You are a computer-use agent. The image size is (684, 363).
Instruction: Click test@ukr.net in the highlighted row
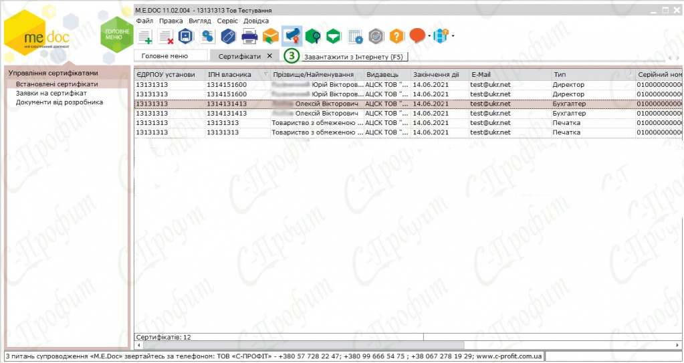[490, 104]
